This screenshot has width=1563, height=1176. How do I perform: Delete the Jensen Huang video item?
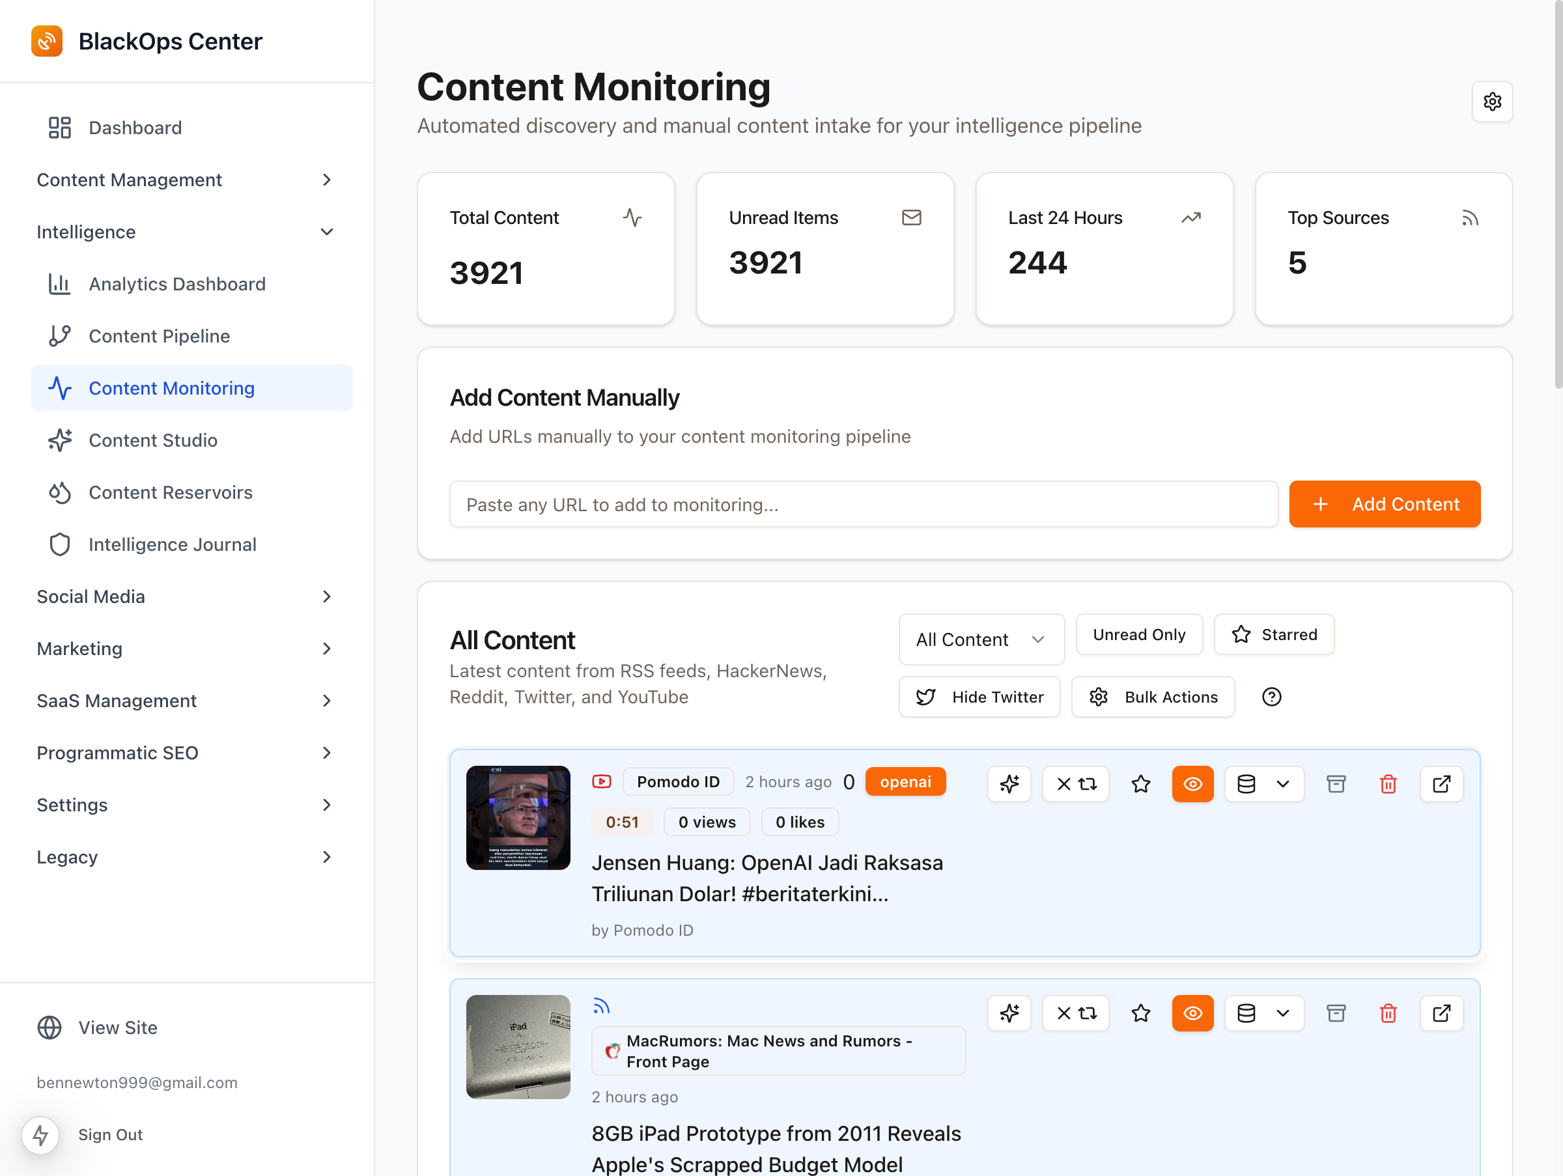click(1388, 784)
